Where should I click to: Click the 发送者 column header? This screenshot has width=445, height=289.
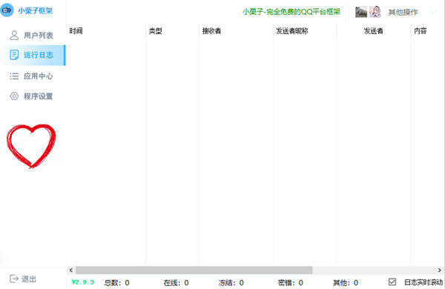click(x=374, y=30)
